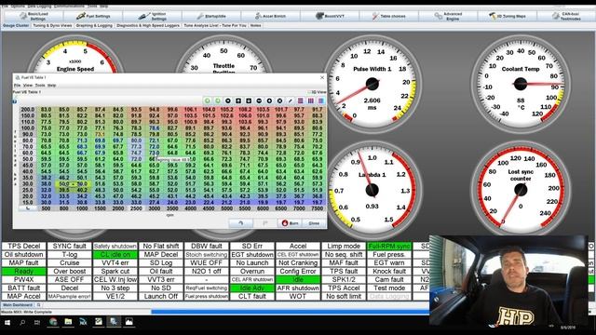Viewport: 596px width, 335px height.
Task: Click the diagonal interpolate icon in table toolbar
Action: click(x=290, y=100)
